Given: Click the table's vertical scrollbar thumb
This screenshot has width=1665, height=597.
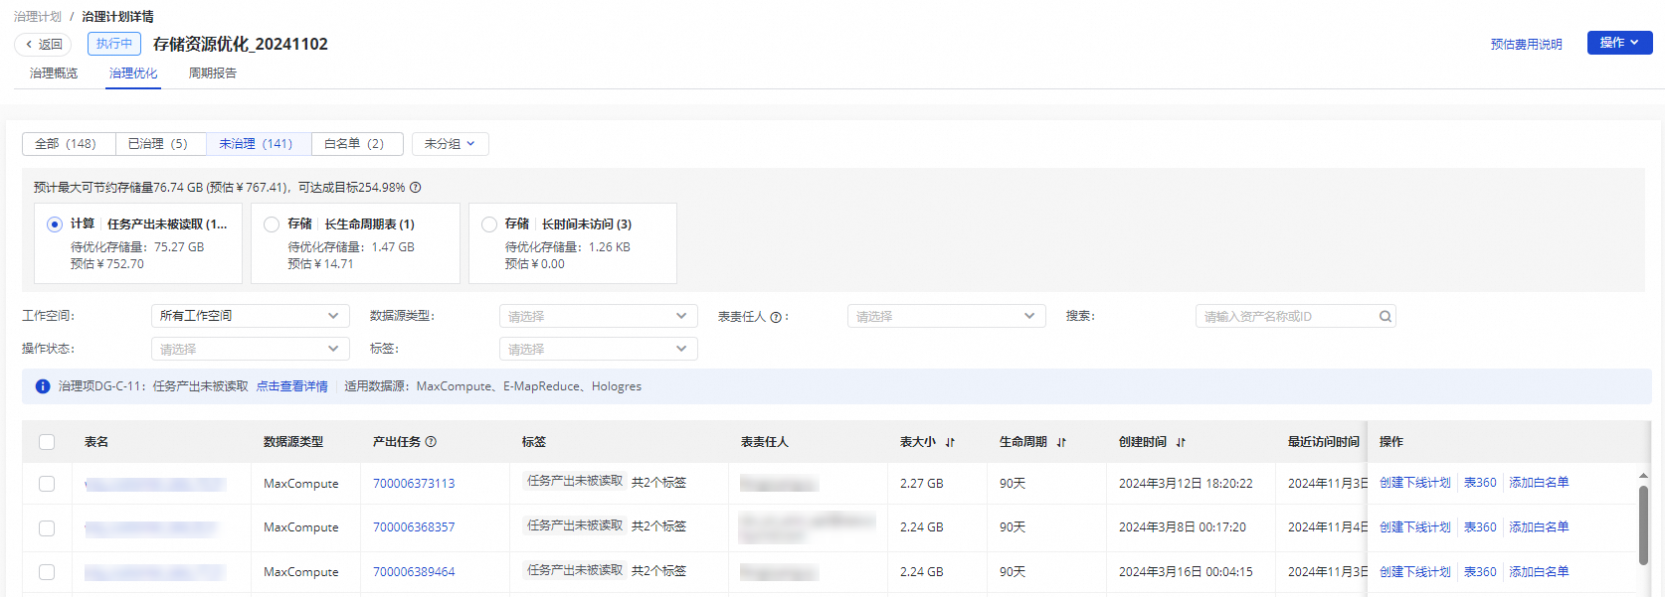Looking at the screenshot, I should point(1643,525).
